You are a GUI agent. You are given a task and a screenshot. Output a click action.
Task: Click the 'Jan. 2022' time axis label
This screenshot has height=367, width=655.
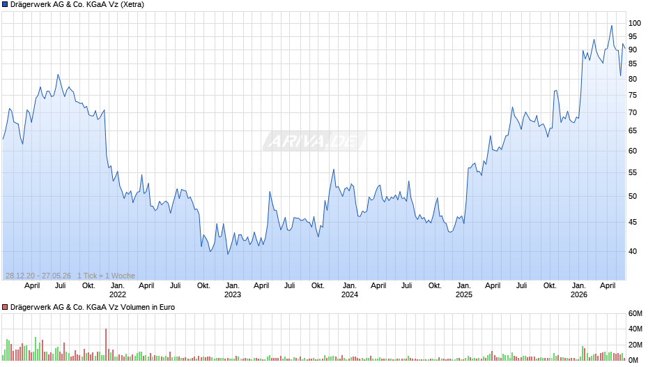(x=117, y=290)
